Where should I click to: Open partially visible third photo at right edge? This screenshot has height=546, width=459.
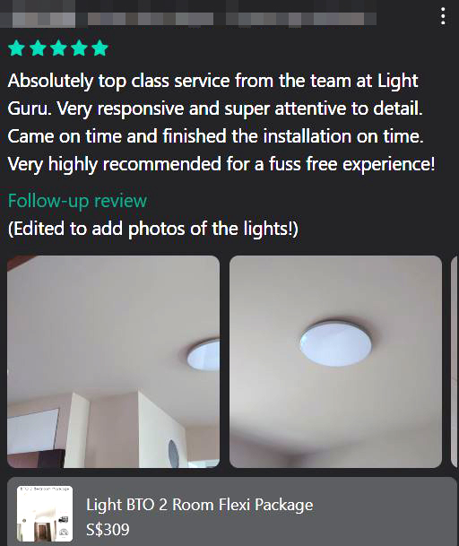coord(455,361)
